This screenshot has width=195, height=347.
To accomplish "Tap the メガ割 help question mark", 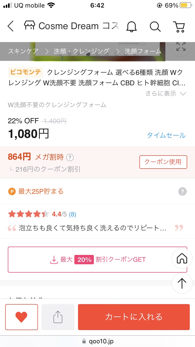I will tap(70, 157).
